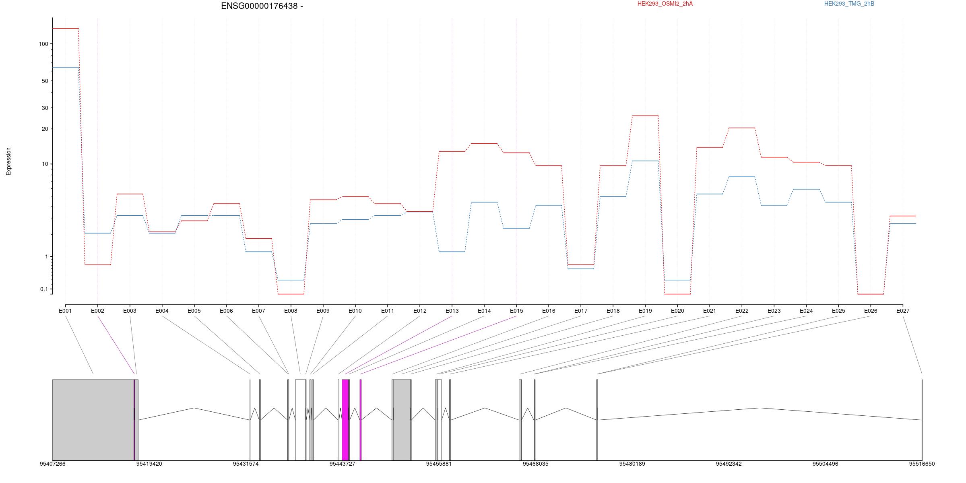Click exon label E008
The height and width of the screenshot is (483, 966).
[291, 311]
